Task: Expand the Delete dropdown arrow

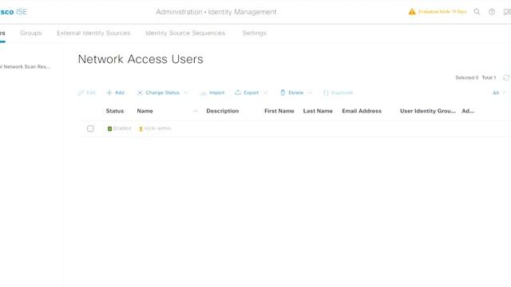Action: (310, 92)
